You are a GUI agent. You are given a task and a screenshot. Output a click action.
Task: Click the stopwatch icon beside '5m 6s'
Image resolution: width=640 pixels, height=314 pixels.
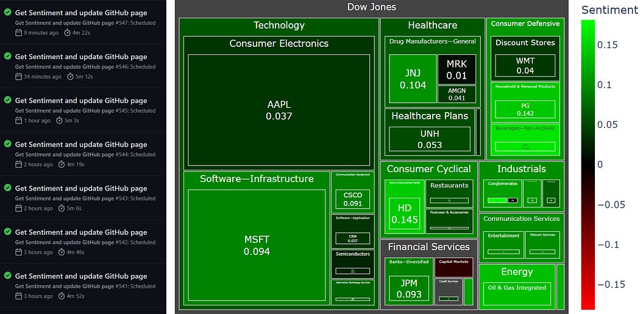coord(62,208)
